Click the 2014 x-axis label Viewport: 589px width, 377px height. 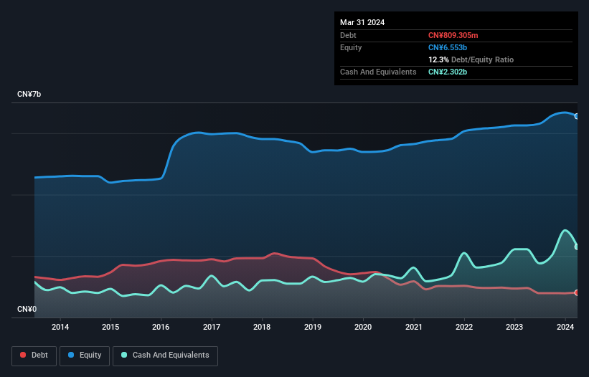pos(60,327)
